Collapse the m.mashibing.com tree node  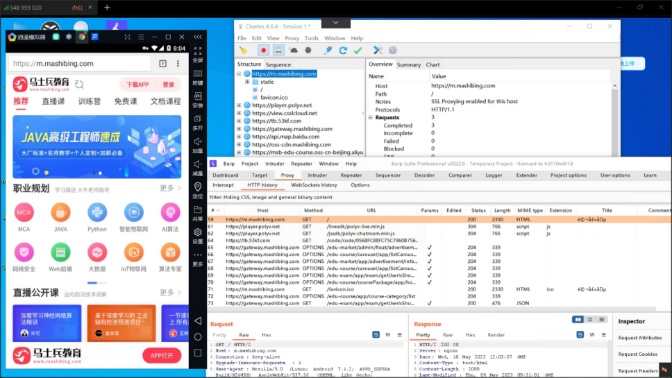point(239,74)
